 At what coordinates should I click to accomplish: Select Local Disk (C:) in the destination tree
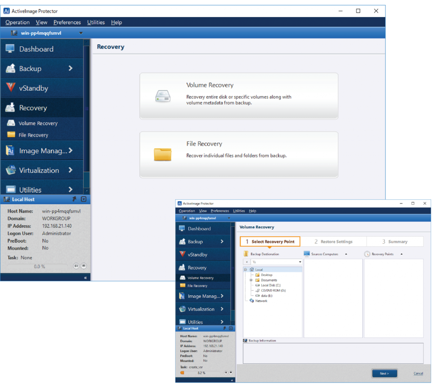(270, 285)
